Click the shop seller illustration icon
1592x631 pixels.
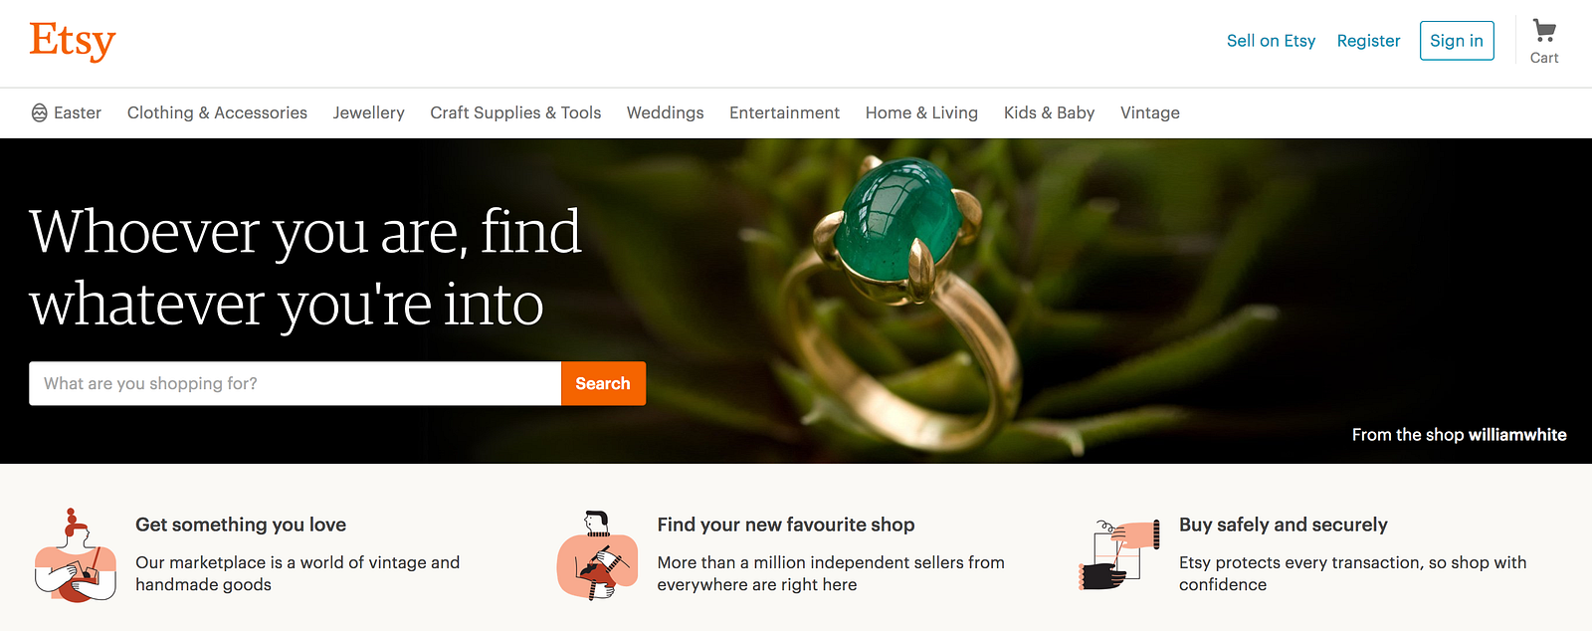click(597, 555)
